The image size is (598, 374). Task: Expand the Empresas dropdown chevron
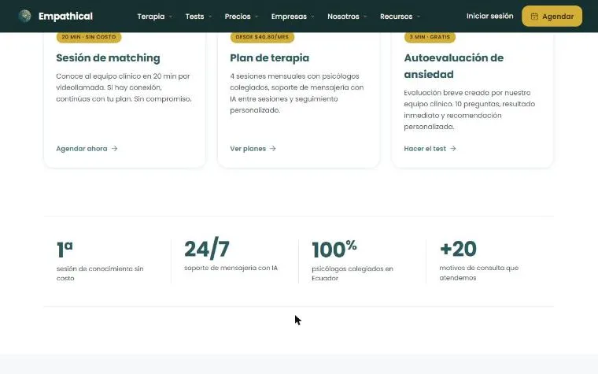click(312, 17)
